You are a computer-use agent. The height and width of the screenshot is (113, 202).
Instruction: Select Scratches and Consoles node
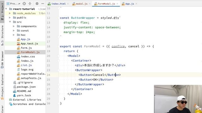pos(29,104)
